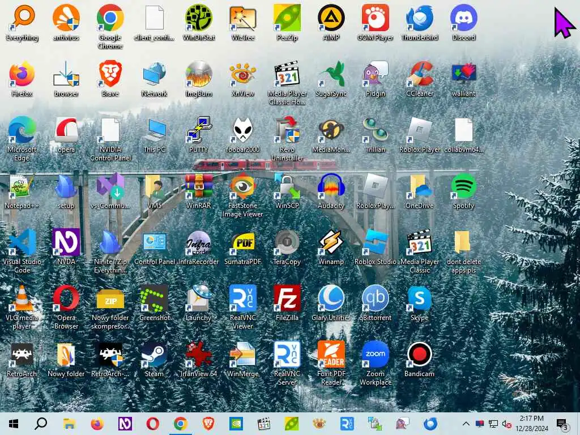Open the Notepad++ desktop shortcut
The height and width of the screenshot is (435, 580).
(x=22, y=191)
